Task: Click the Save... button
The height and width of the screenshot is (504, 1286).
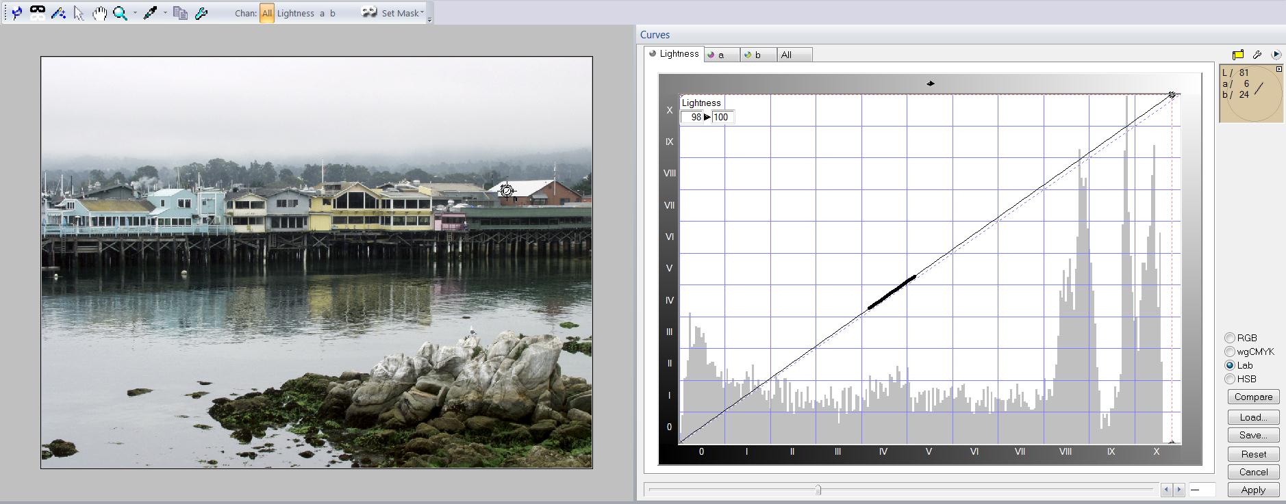Action: pos(1253,435)
